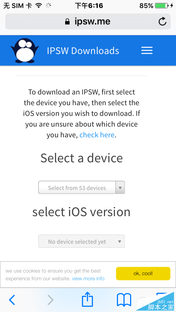Open the 'view more info' cookie link
This screenshot has height=312, width=176.
[x=88, y=278]
